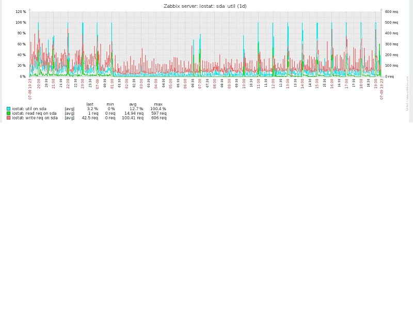Click the '400 req' right axis label
Viewport: 413px width, 310px height.
tap(391, 33)
